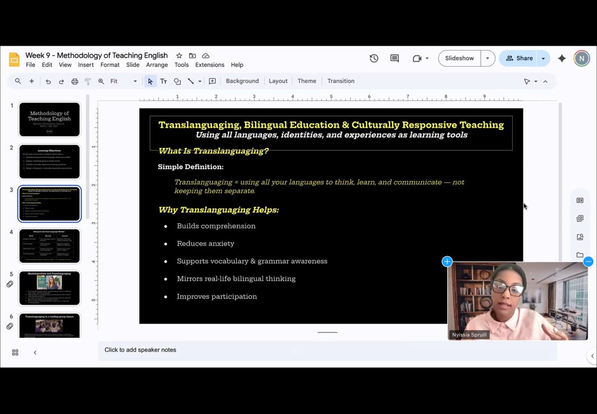Screen dimensions: 597x414
Task: Select the text box tool
Action: (164, 81)
